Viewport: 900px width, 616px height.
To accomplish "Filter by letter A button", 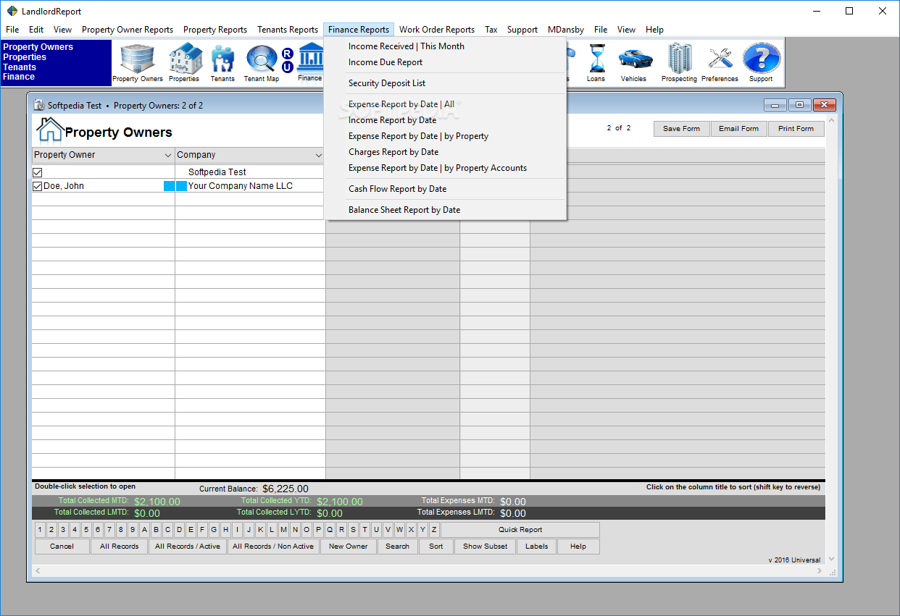I will tap(144, 530).
